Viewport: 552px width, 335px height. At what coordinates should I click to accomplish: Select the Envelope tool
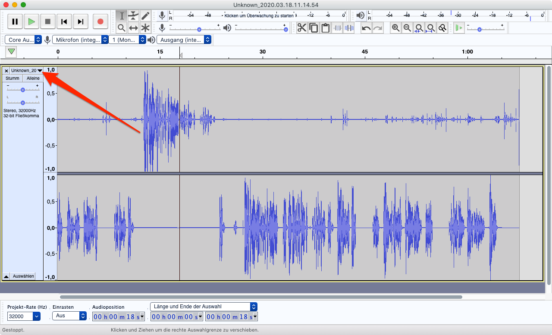(x=133, y=16)
